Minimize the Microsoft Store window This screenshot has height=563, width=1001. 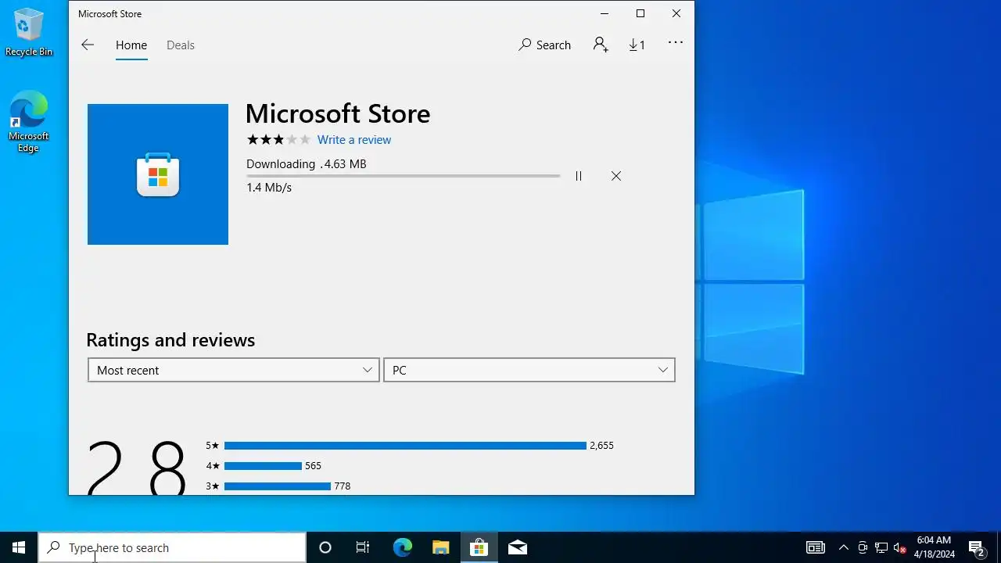[x=605, y=13]
